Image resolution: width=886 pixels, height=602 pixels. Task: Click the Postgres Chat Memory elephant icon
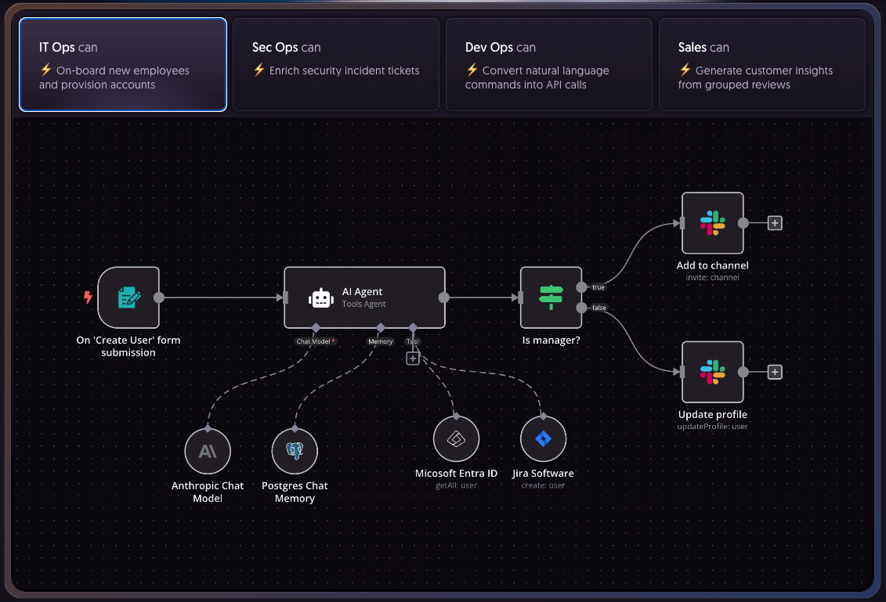pos(295,451)
